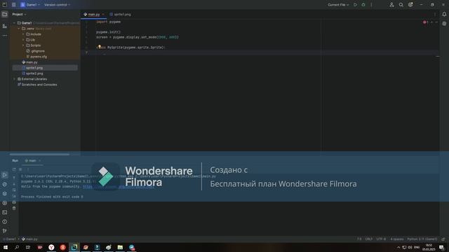Open the Git tool window icon
Viewport: 449px width, 252px height.
click(5, 231)
